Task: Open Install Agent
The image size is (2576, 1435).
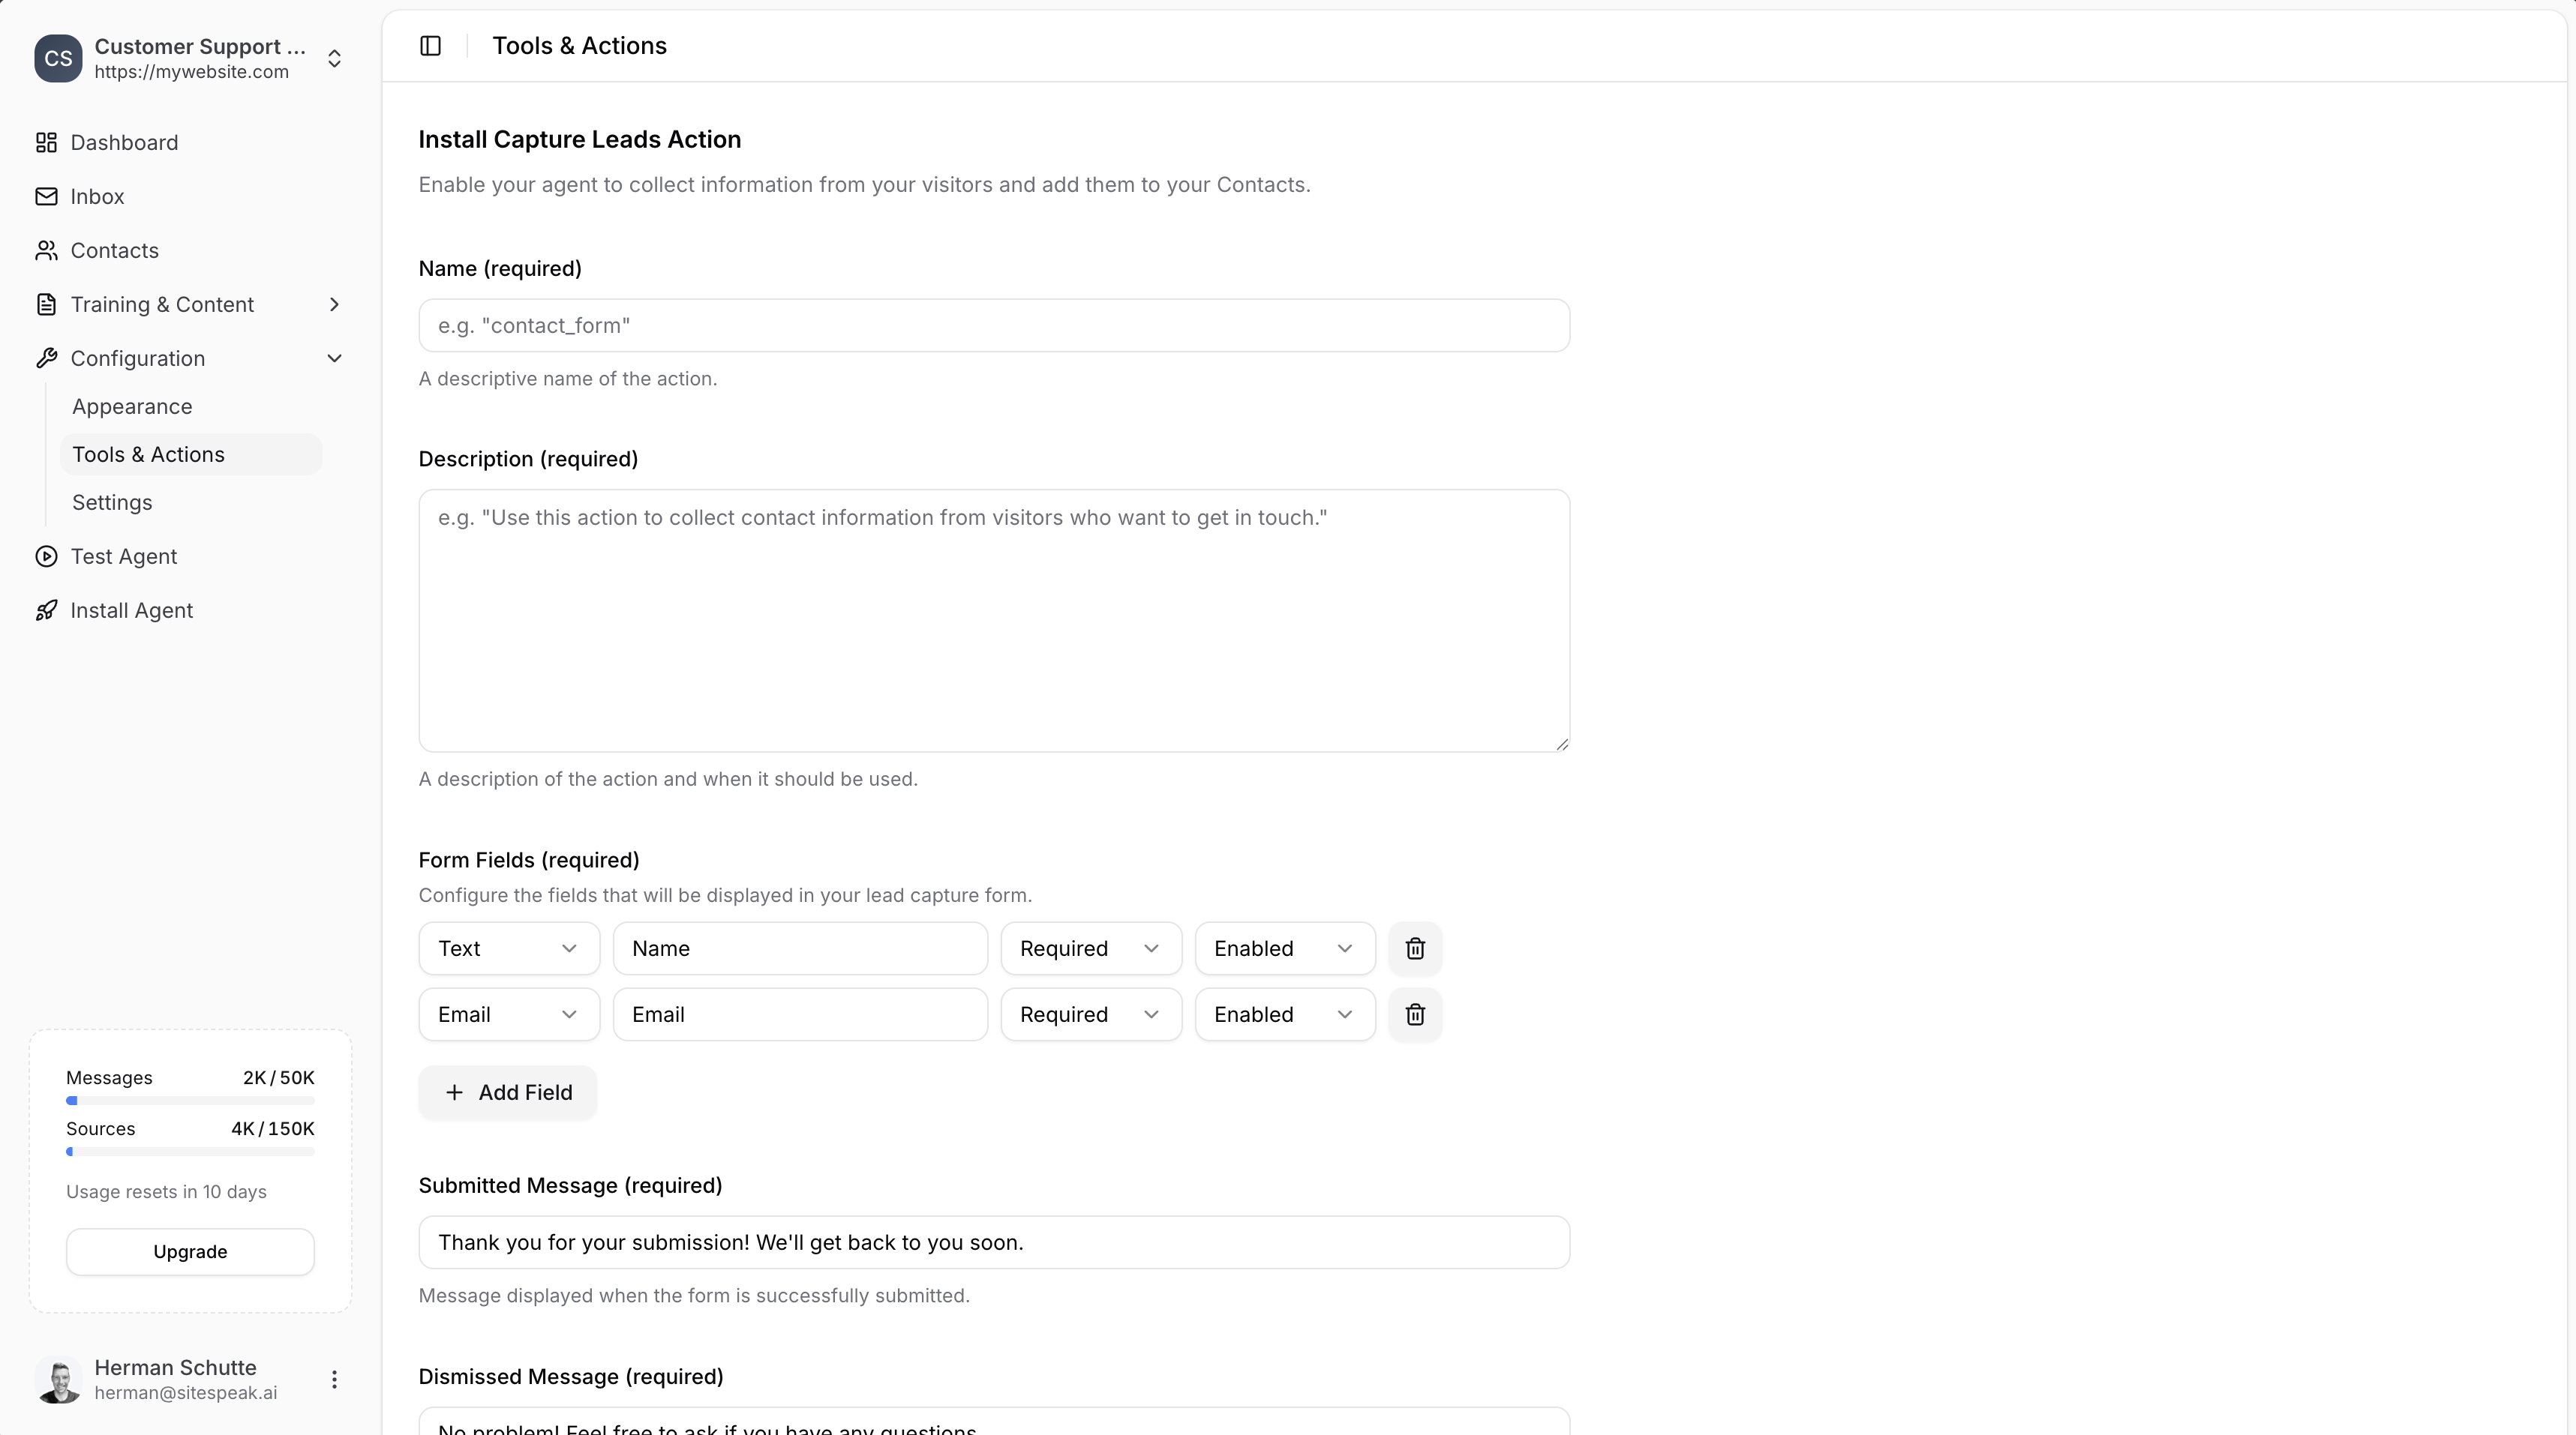Action: (132, 610)
